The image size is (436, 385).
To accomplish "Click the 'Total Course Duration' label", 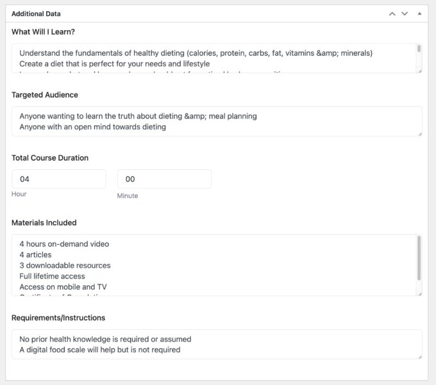I will (x=50, y=158).
